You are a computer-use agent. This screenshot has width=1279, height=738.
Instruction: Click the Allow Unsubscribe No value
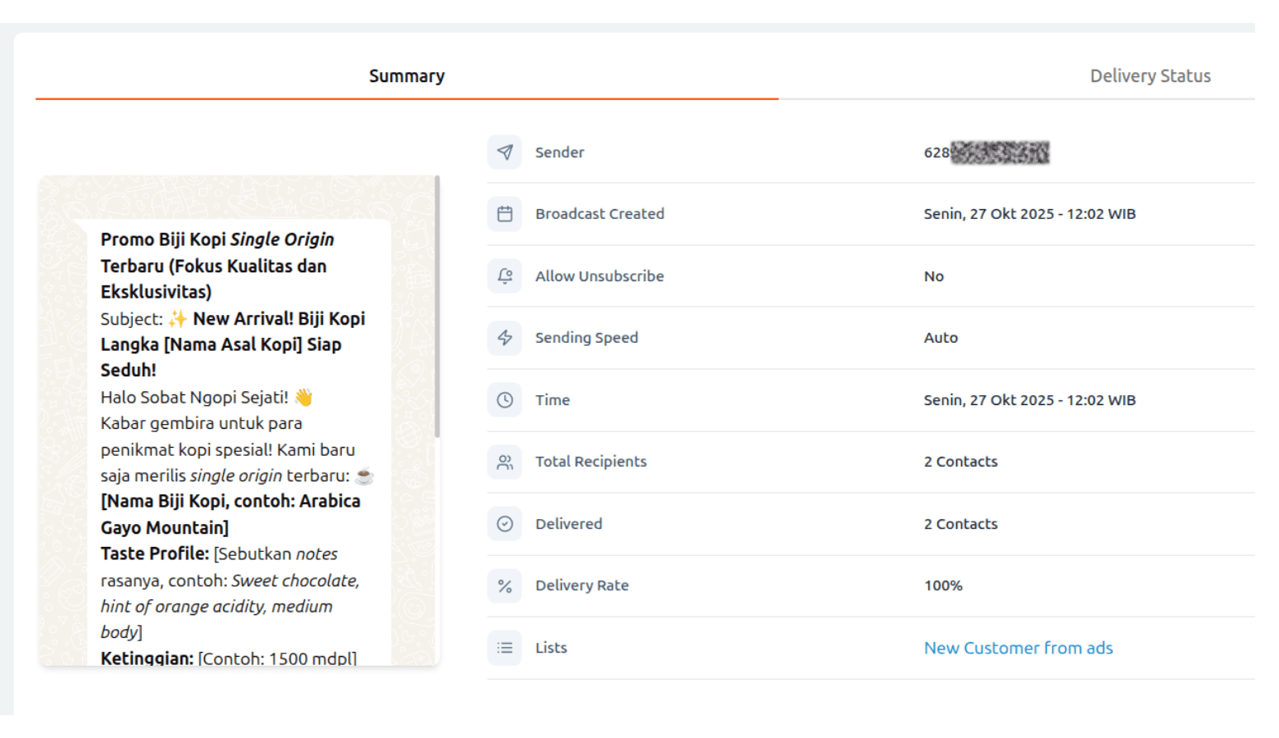tap(934, 276)
